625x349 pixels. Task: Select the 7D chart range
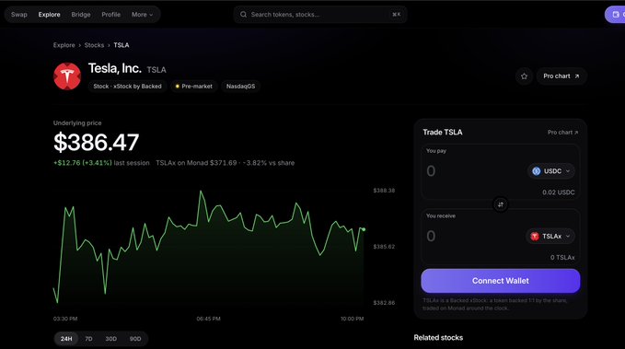(x=88, y=339)
